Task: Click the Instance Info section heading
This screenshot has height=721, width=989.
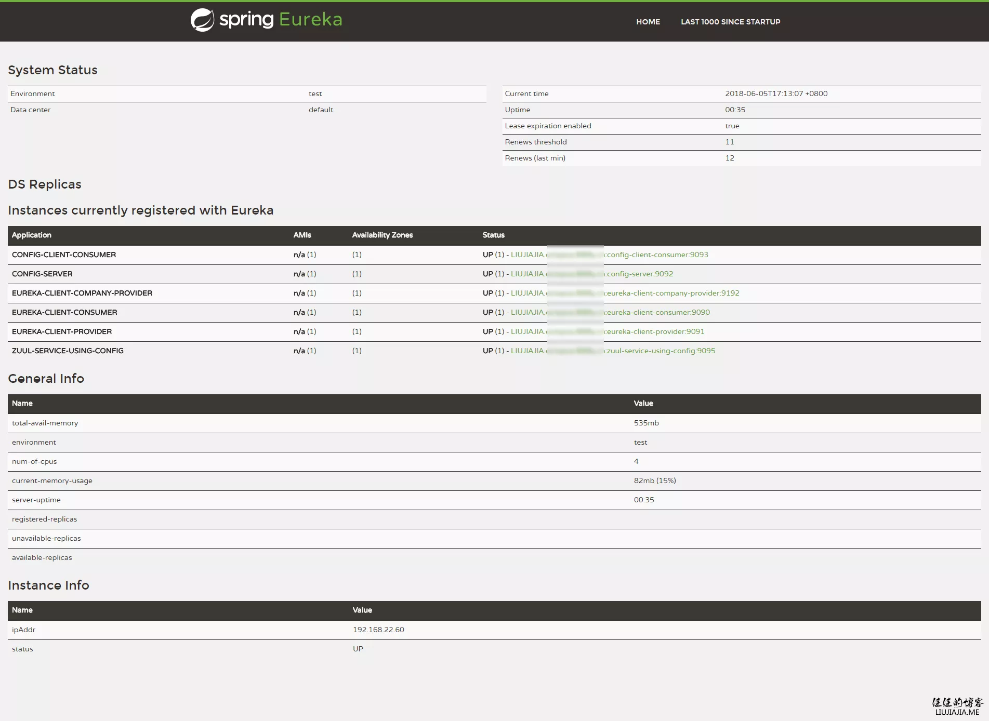Action: coord(48,585)
